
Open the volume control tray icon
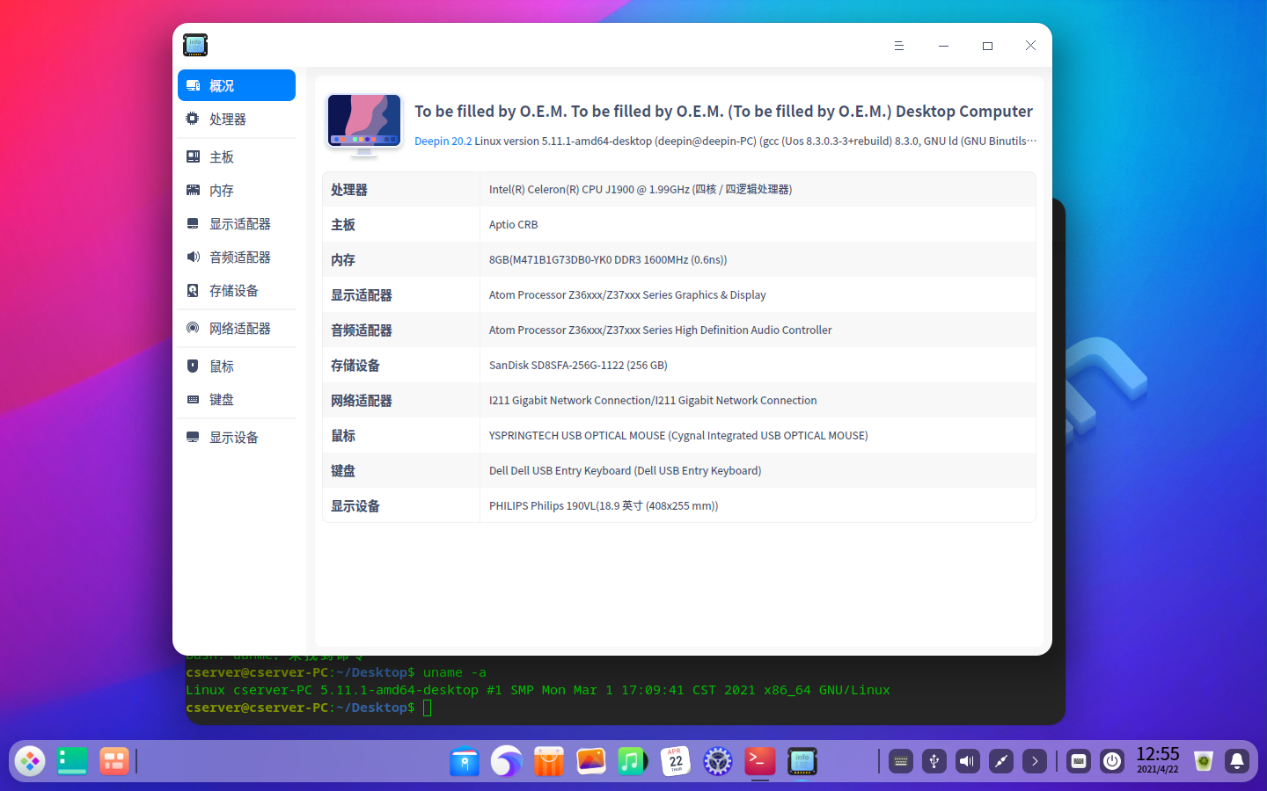pos(968,761)
